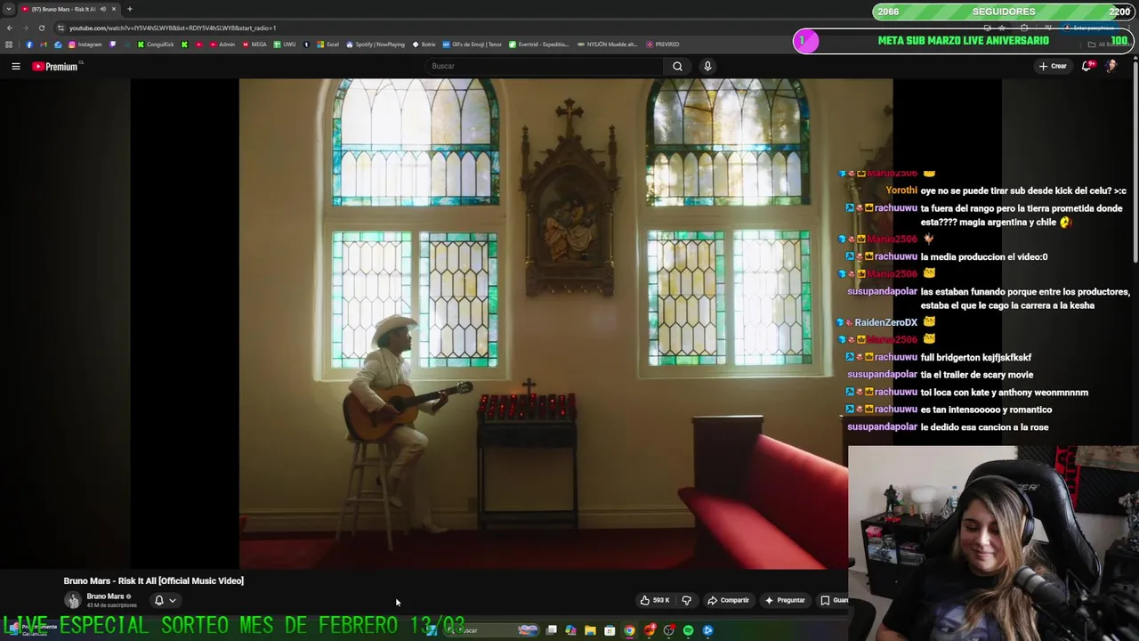Dislike the video with thumbs-down
The width and height of the screenshot is (1139, 641).
pos(686,600)
